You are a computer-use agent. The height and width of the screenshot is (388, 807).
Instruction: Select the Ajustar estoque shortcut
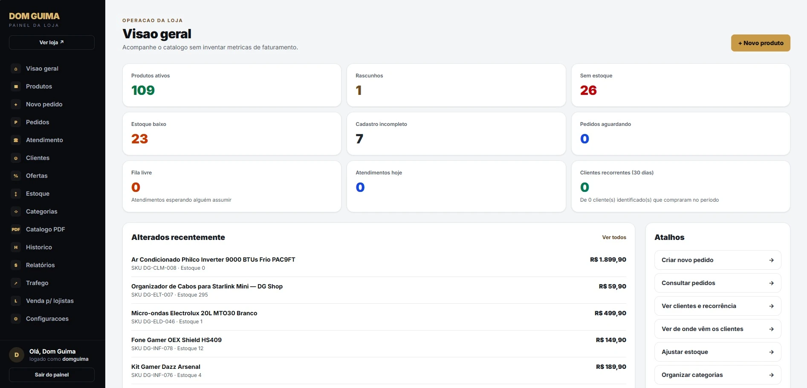(718, 352)
